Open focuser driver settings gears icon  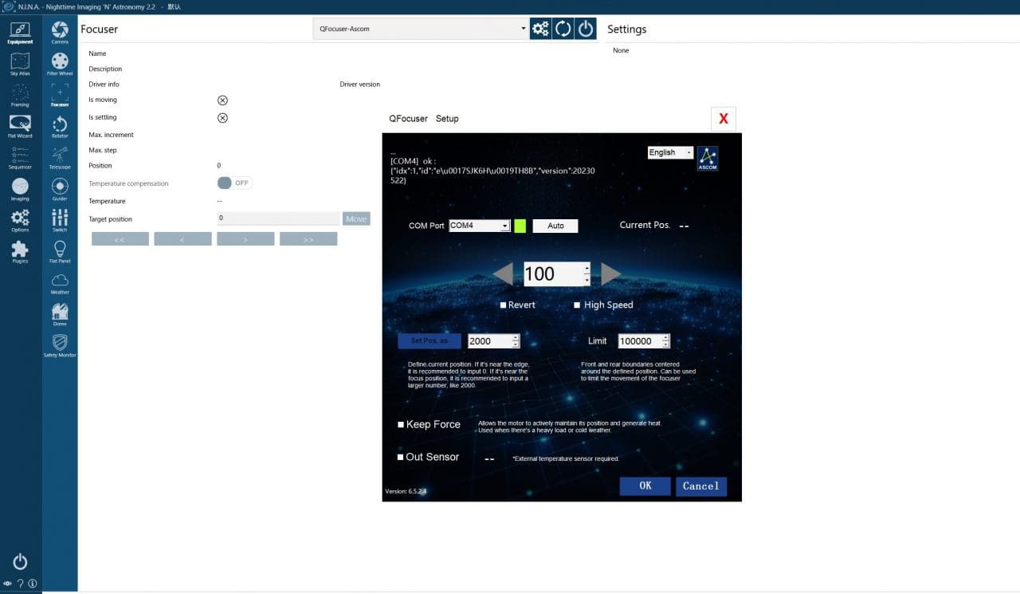coord(540,29)
